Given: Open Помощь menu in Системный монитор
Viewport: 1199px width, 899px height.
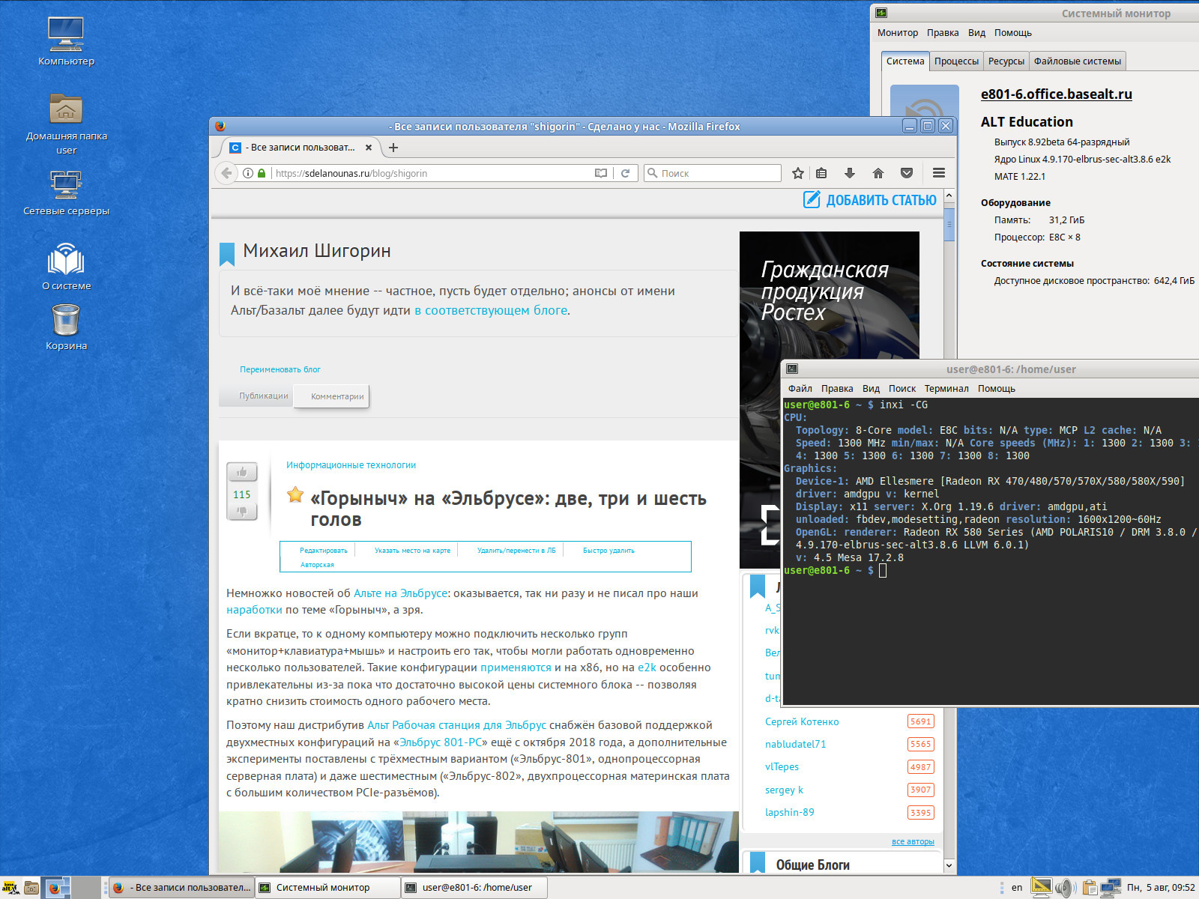Looking at the screenshot, I should (1013, 33).
